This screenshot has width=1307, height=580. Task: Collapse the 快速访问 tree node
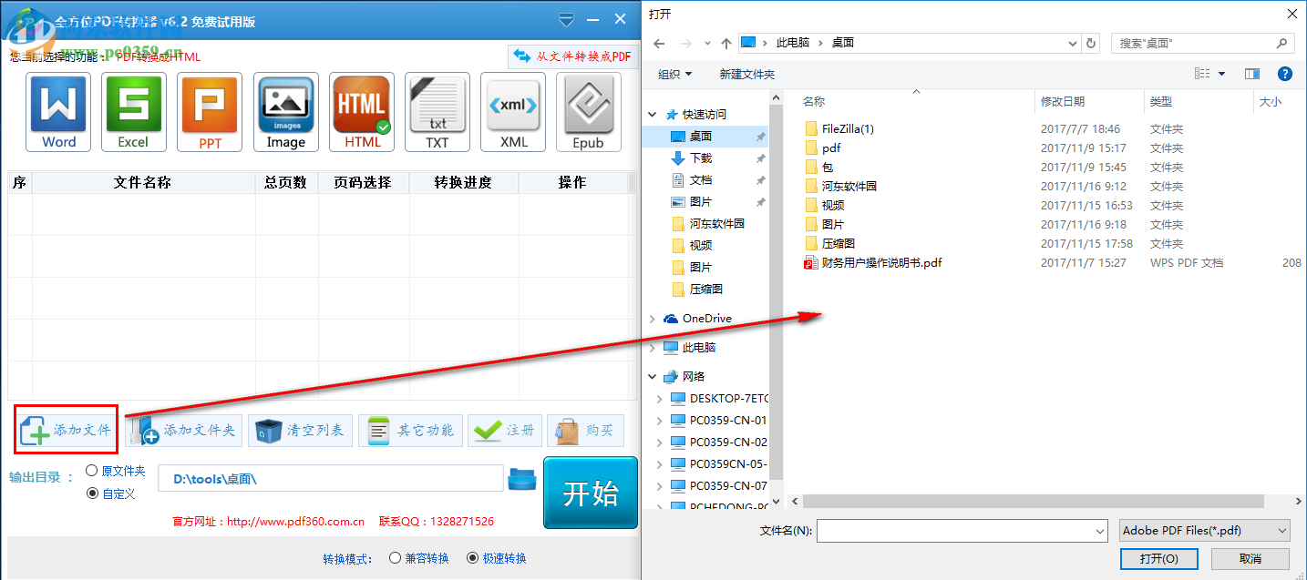coord(653,115)
